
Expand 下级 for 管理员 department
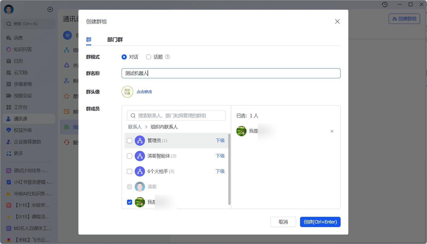click(x=220, y=141)
